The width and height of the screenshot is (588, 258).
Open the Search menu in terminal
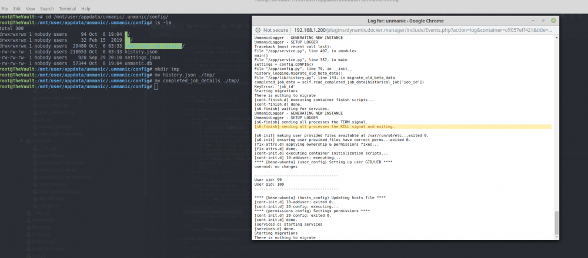pos(47,9)
